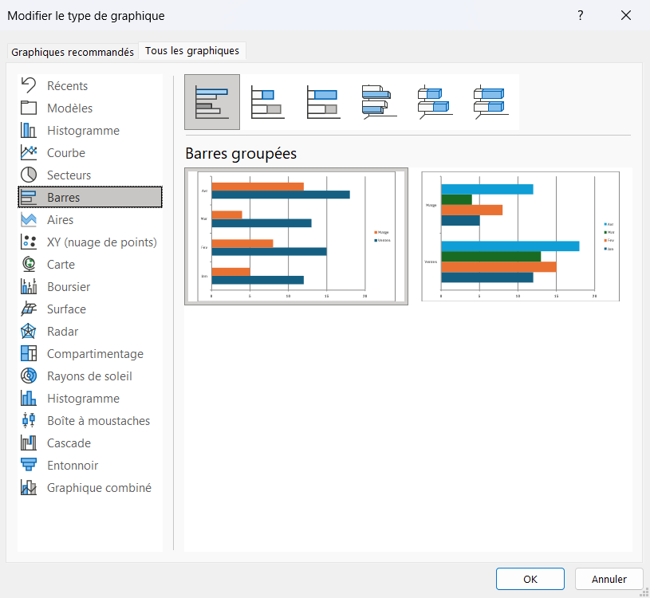Viewport: 650px width, 598px height.
Task: Select the Rayons de soleil sunburst icon
Action: point(29,376)
